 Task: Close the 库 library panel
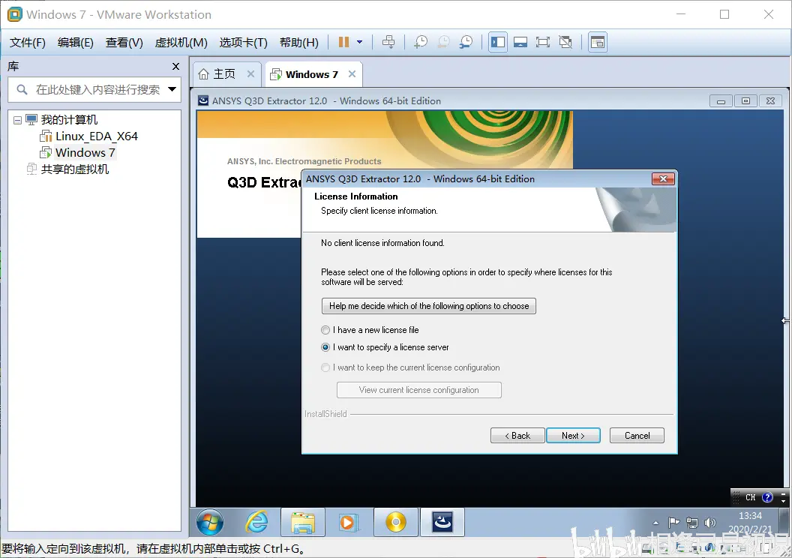(x=175, y=66)
